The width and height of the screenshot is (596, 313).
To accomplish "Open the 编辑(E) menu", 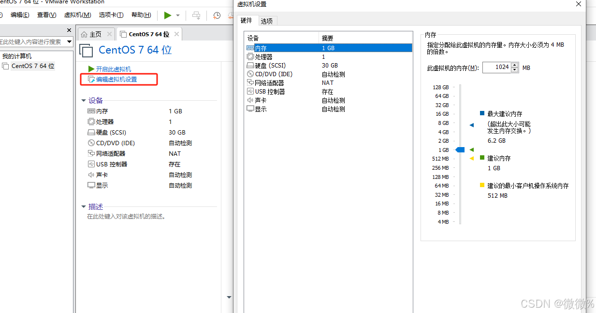I will pyautogui.click(x=20, y=15).
